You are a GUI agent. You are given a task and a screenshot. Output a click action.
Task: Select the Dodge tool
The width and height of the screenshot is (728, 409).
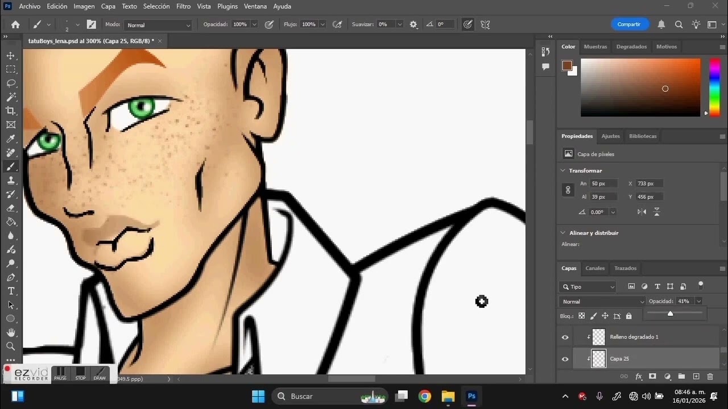(x=11, y=264)
